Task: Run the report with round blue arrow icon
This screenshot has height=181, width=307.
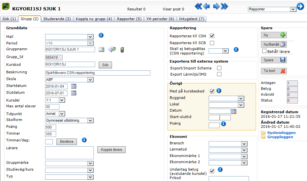Action: [300, 6]
